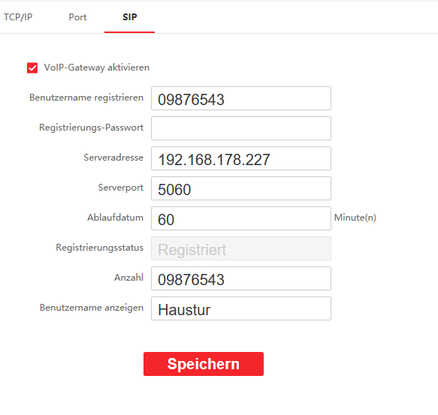Click the Serverport field containing 5060
This screenshot has width=438, height=415.
(241, 188)
